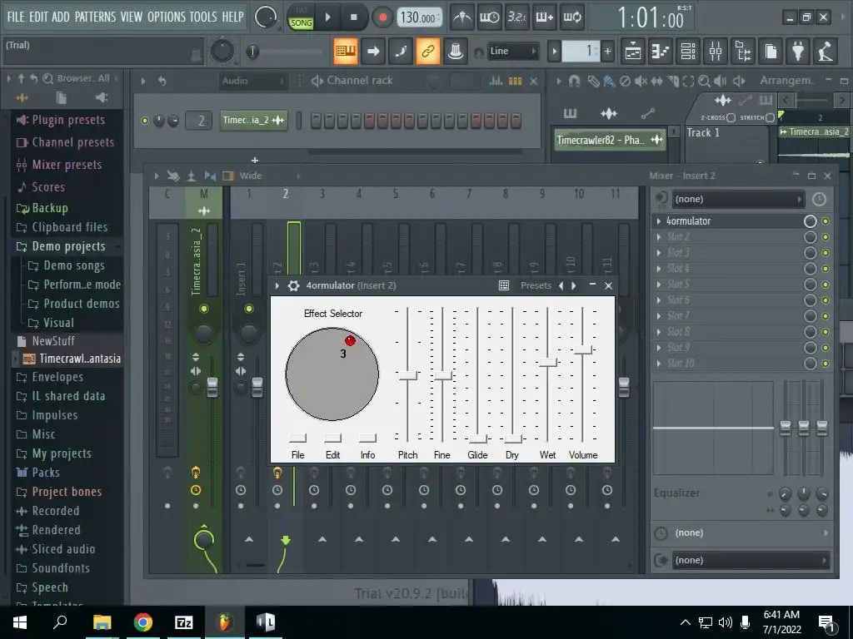Viewport: 853px width, 639px height.
Task: Open Chrome from the taskbar
Action: point(143,622)
